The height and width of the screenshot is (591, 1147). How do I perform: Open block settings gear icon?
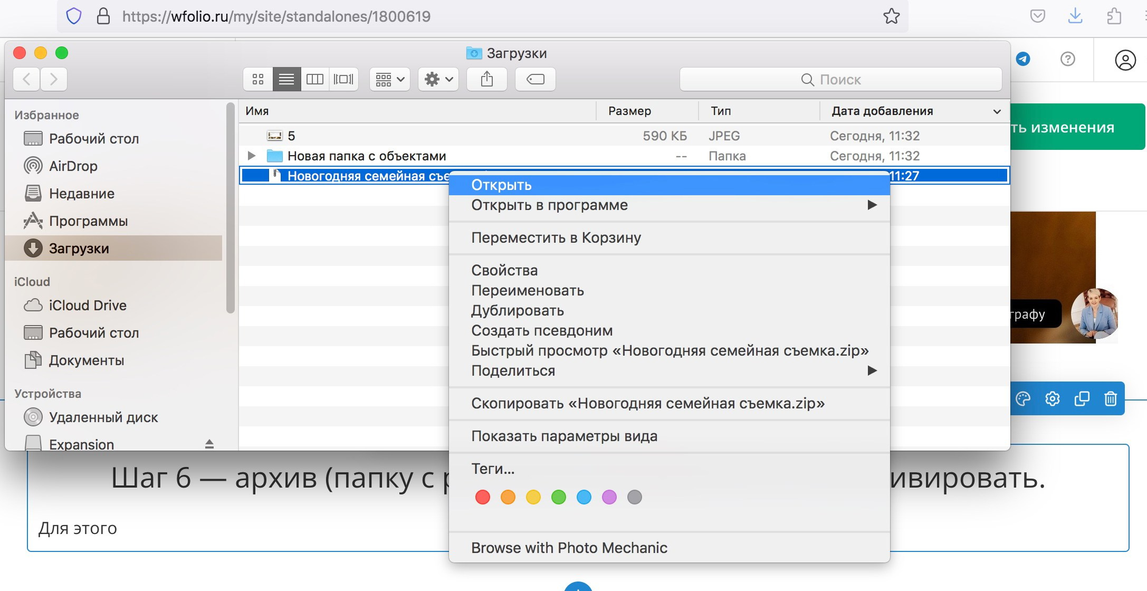1052,398
